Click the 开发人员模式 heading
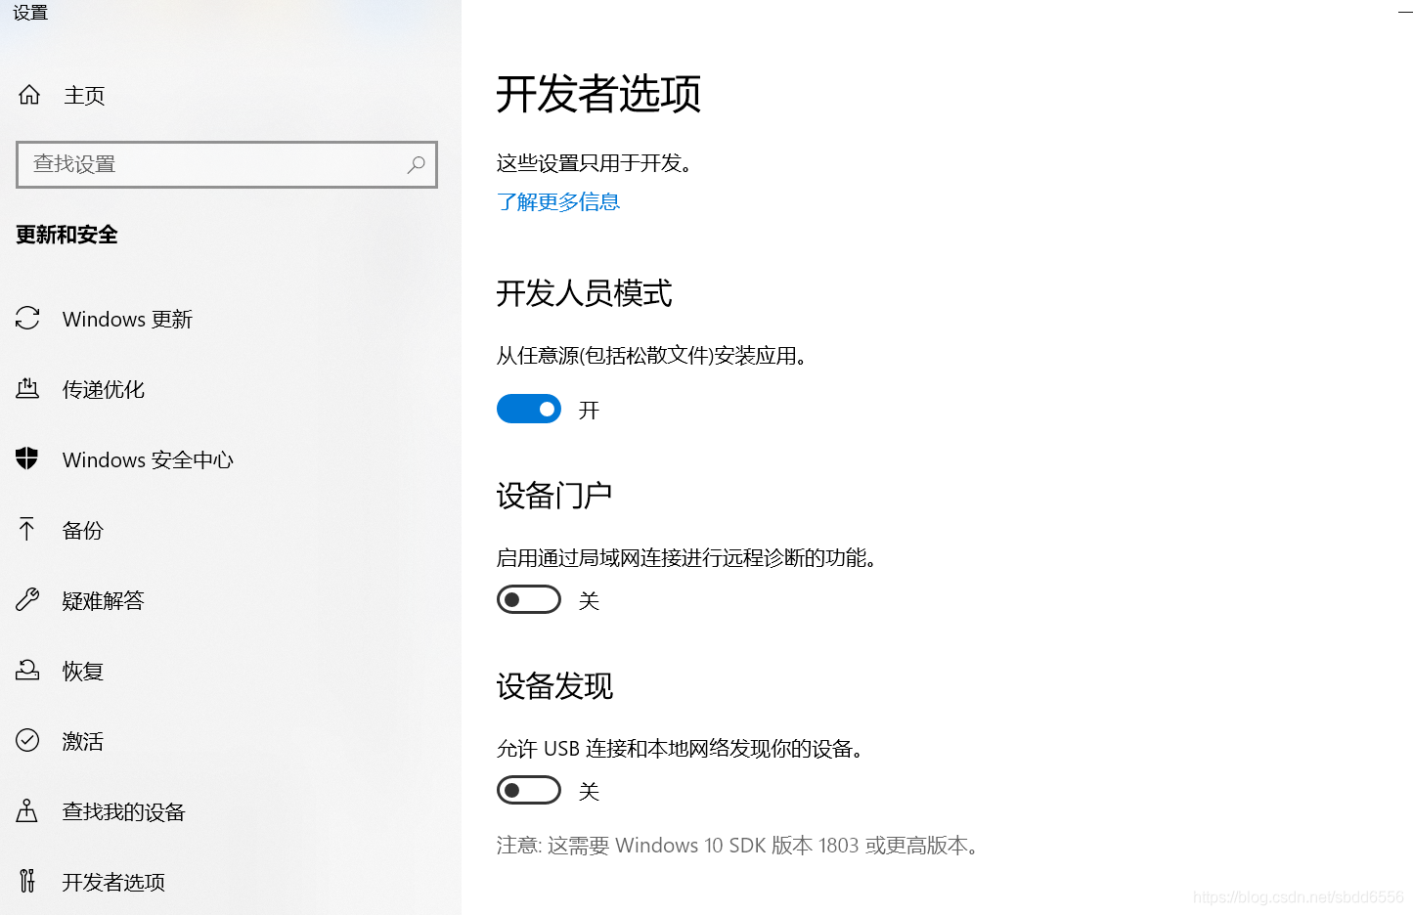Image resolution: width=1413 pixels, height=915 pixels. tap(584, 292)
